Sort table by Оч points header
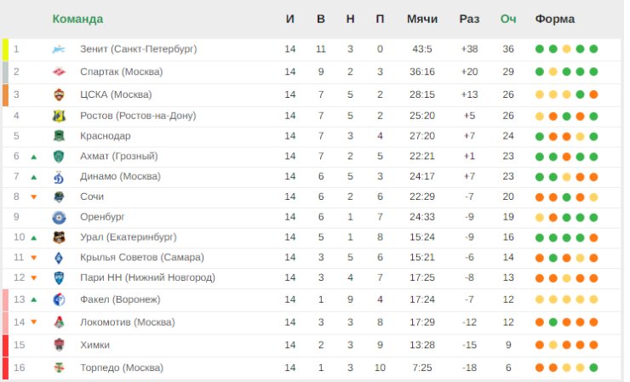This screenshot has width=630, height=382. click(x=508, y=19)
